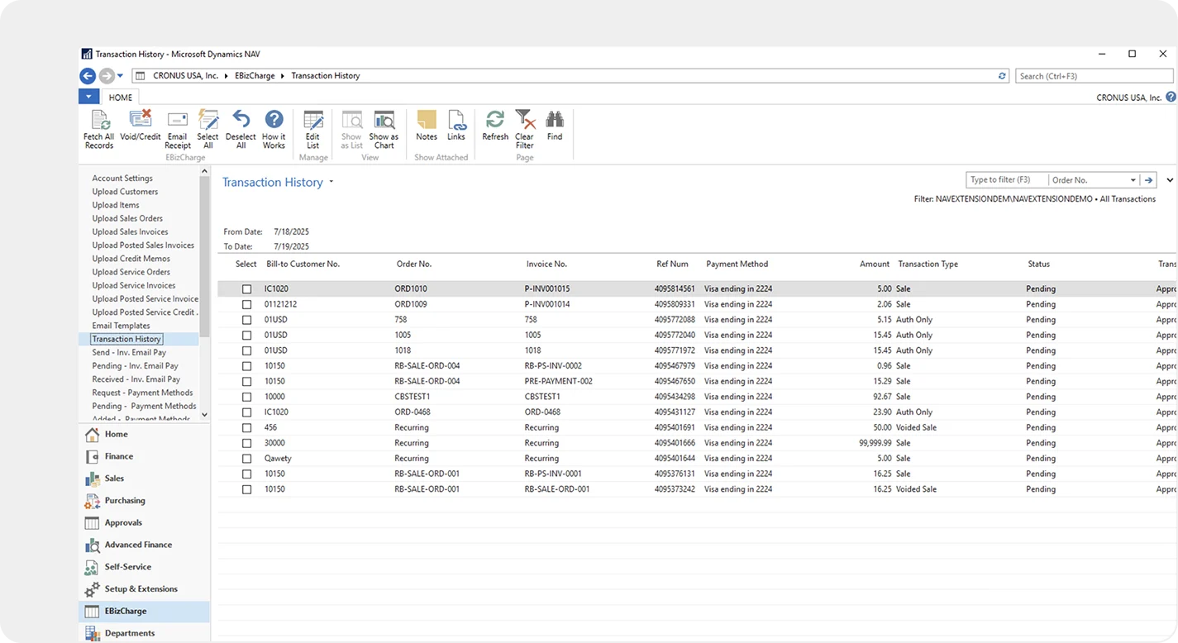Check the Select box for ORD1010 row

246,289
